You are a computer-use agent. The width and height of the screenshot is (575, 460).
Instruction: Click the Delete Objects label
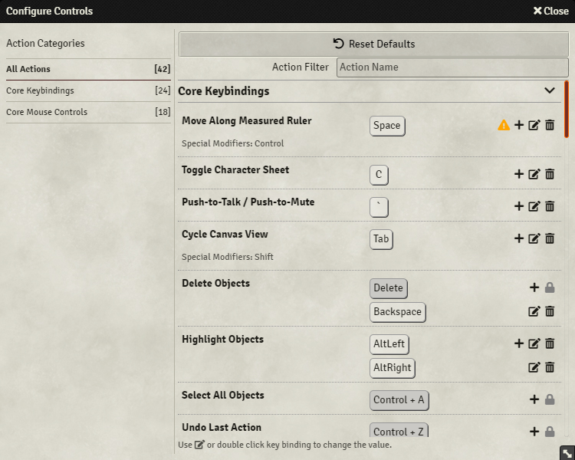click(215, 283)
